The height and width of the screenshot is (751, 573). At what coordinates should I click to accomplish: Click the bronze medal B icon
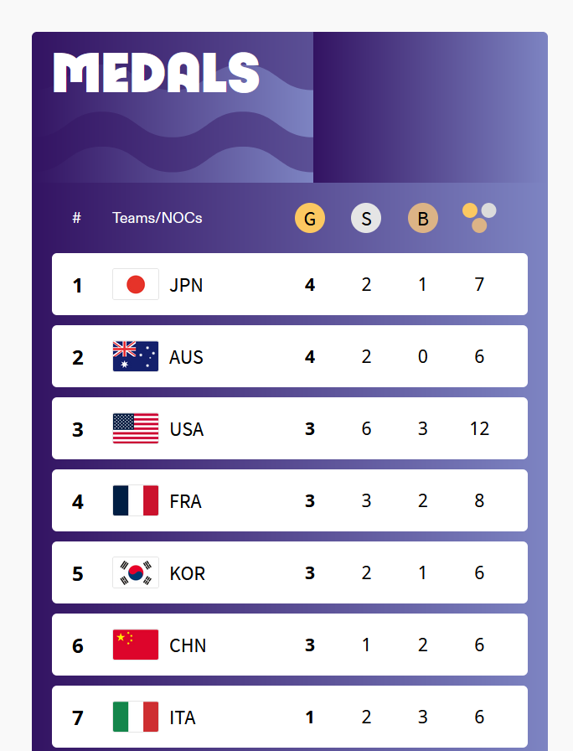423,218
